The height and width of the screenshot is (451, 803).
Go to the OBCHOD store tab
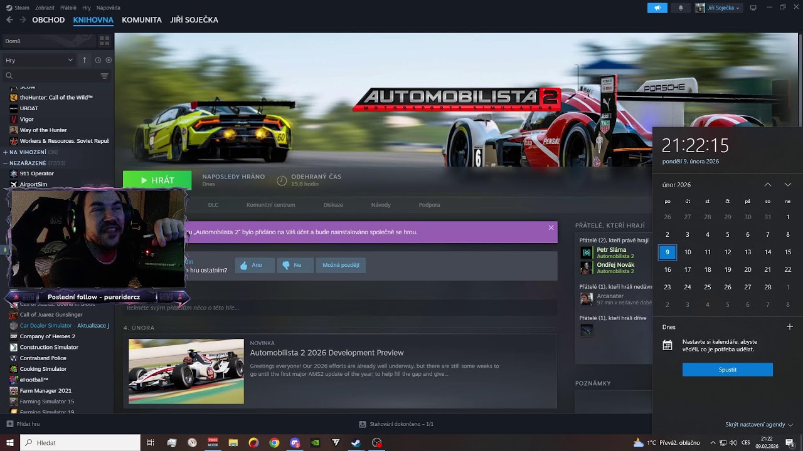[48, 20]
